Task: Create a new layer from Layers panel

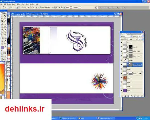Action: (x=138, y=96)
